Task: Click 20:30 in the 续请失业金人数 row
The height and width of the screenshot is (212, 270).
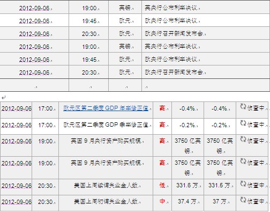Action: (46, 186)
